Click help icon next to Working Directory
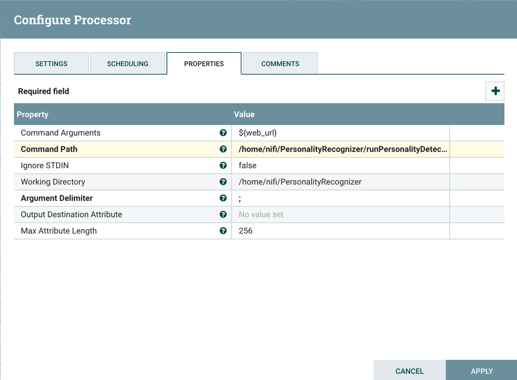Image resolution: width=517 pixels, height=380 pixels. pyautogui.click(x=223, y=182)
